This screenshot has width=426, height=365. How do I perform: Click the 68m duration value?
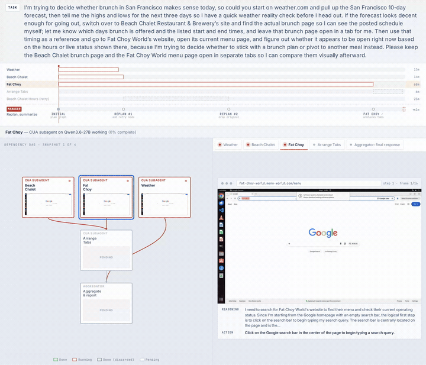pyautogui.click(x=417, y=85)
